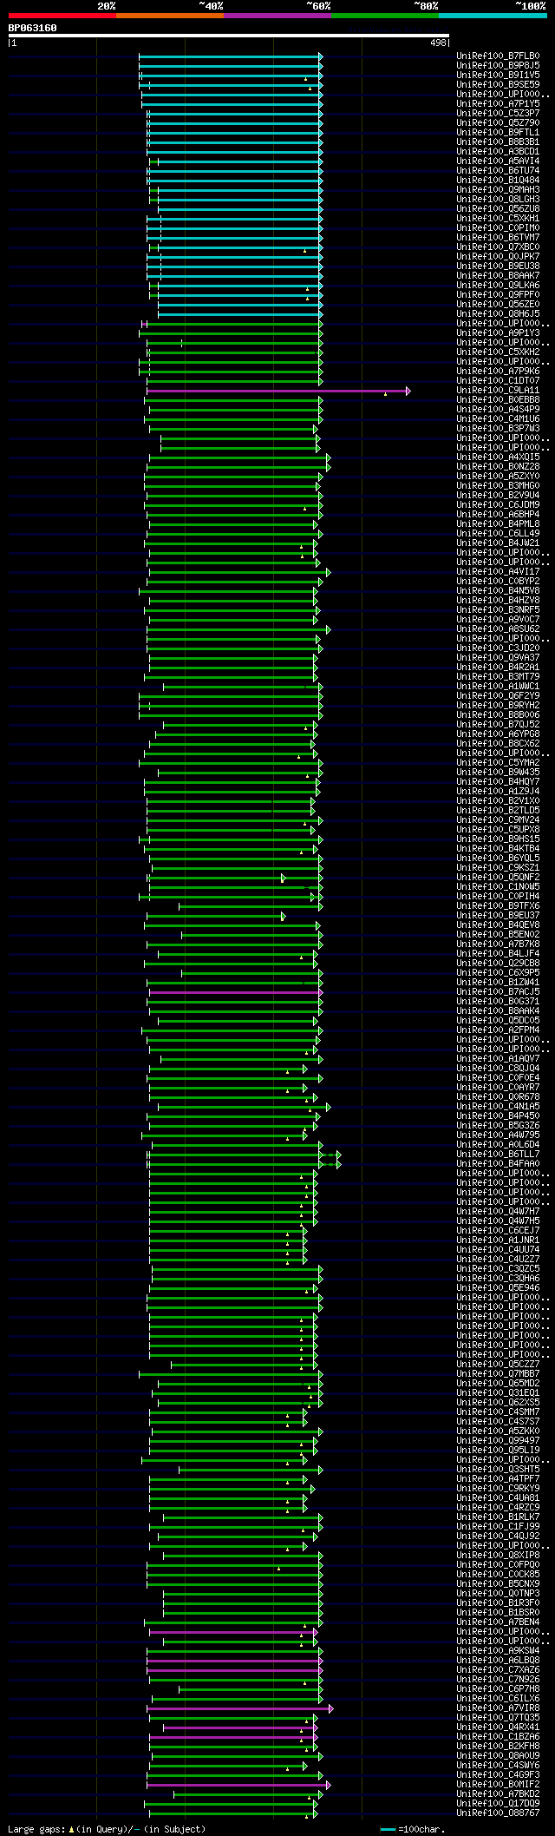Select hit label UniRef100_A4XQI5
The width and height of the screenshot is (555, 1836).
click(498, 457)
